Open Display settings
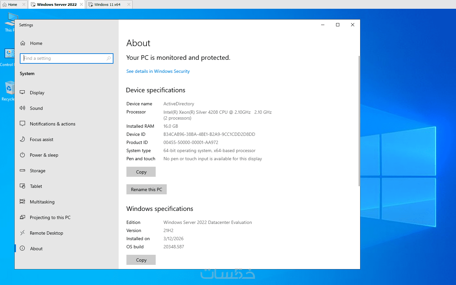456x285 pixels. pyautogui.click(x=67, y=93)
